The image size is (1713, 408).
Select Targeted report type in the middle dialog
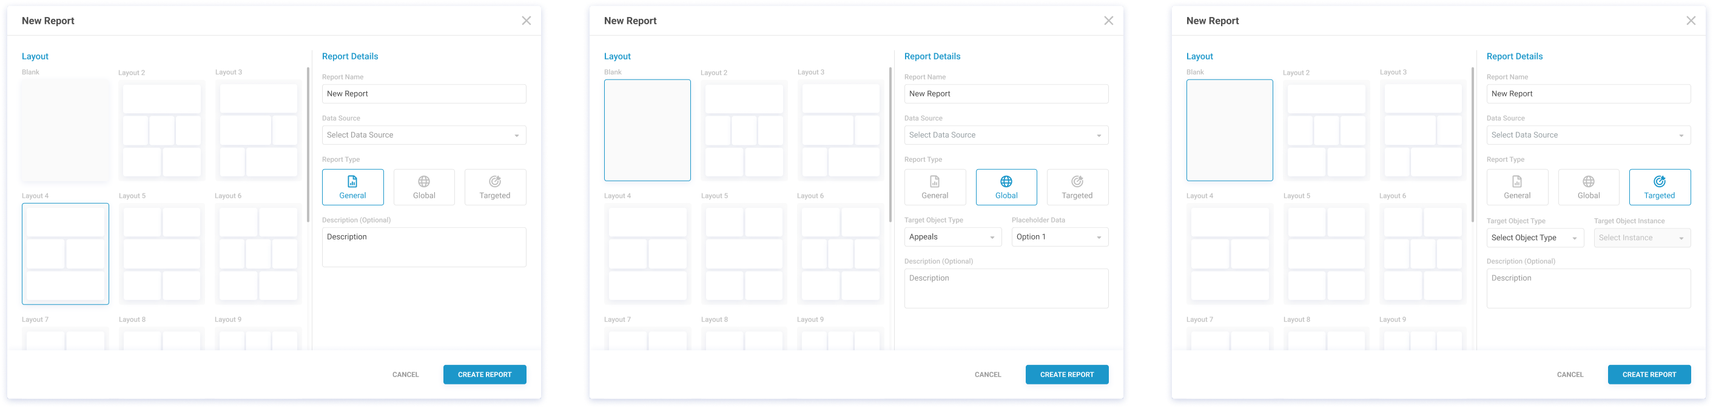point(1077,187)
